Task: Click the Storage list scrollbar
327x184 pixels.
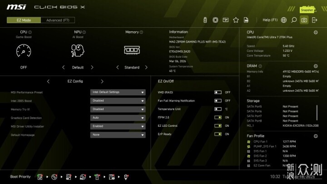Action: click(317, 113)
